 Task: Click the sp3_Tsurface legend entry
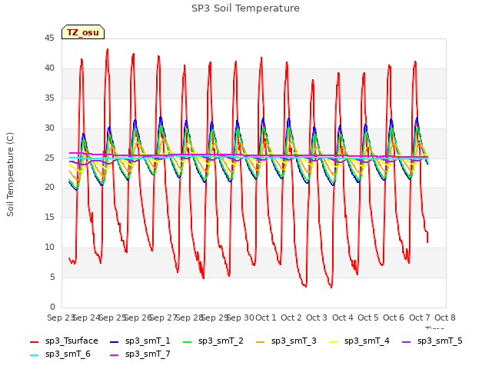pyautogui.click(x=64, y=341)
